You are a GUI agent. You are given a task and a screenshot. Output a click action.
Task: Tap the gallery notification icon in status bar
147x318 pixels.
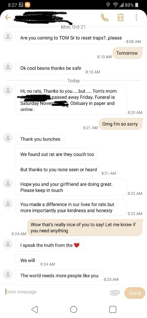(x=21, y=5)
